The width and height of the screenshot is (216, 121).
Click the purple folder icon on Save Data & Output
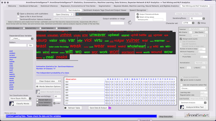110,108
